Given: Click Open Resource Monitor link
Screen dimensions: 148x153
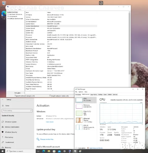Looking at the screenshot, I should coord(96,148).
